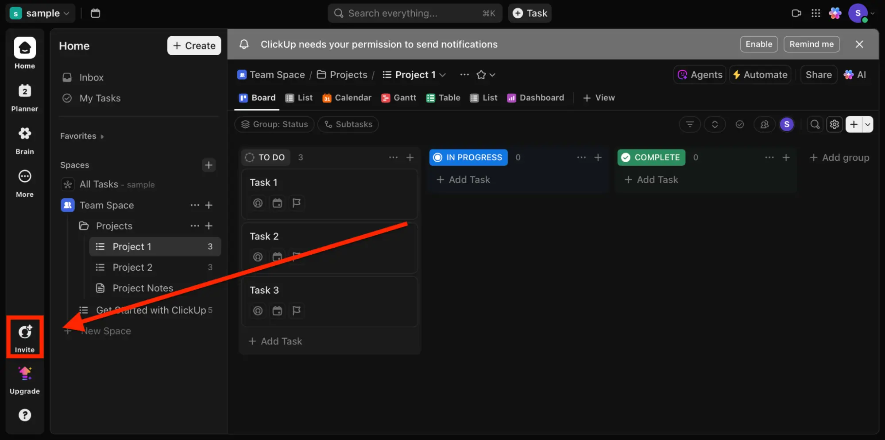Open the Share button
This screenshot has width=885, height=440.
(819, 75)
